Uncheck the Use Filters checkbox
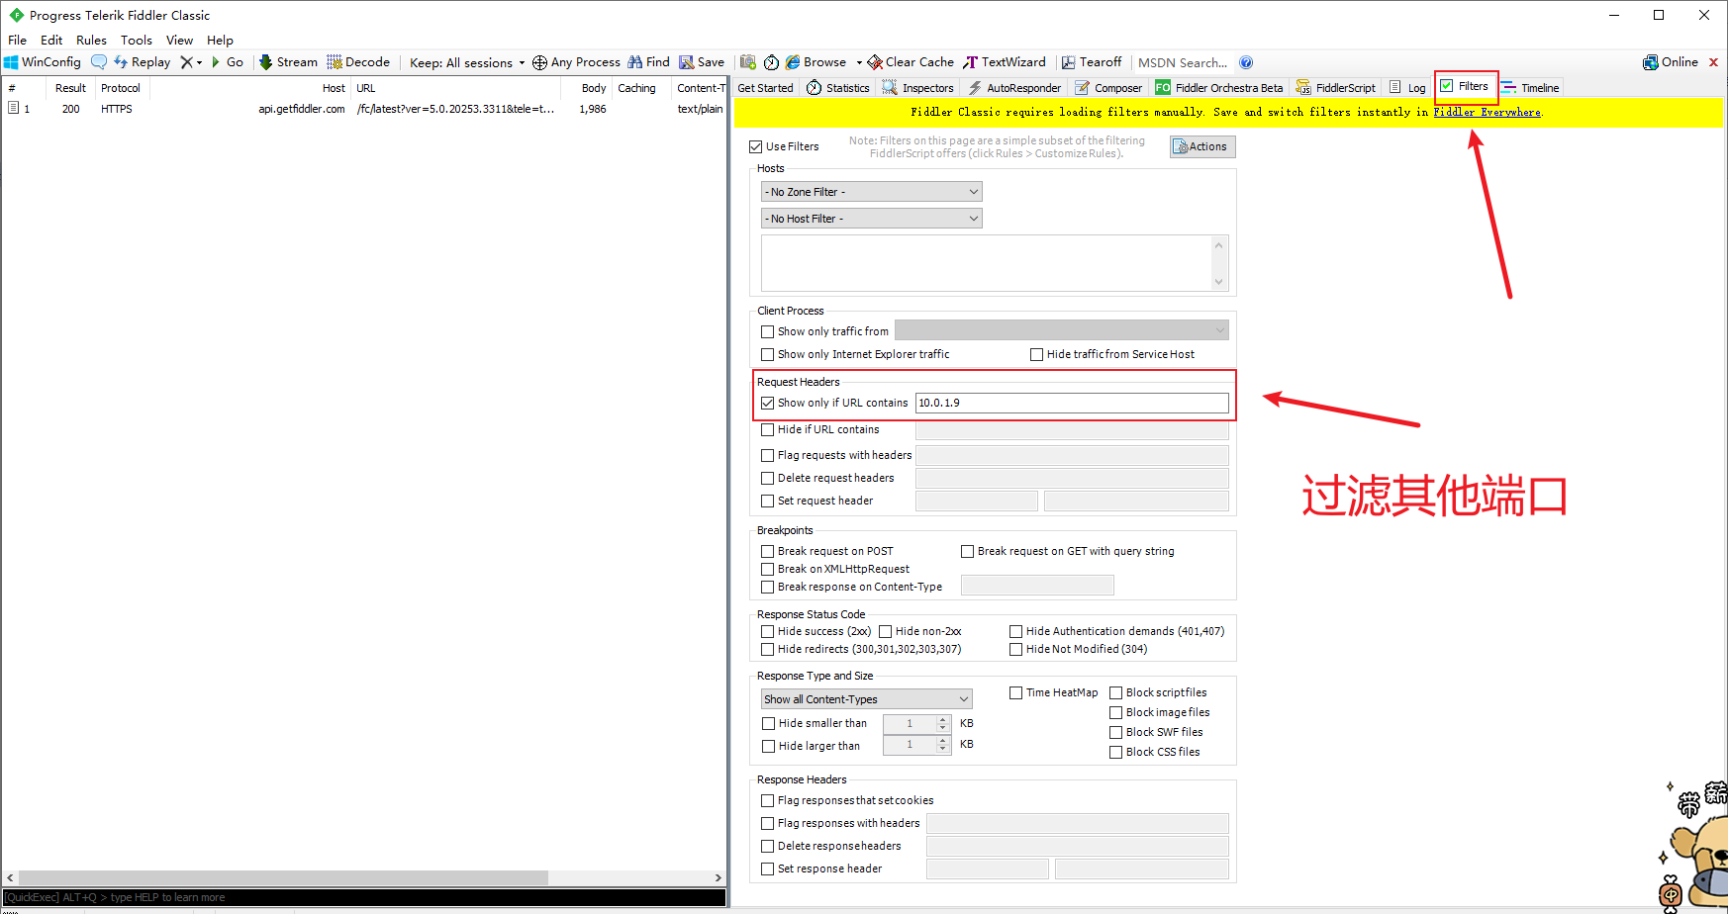1728x914 pixels. coord(756,146)
